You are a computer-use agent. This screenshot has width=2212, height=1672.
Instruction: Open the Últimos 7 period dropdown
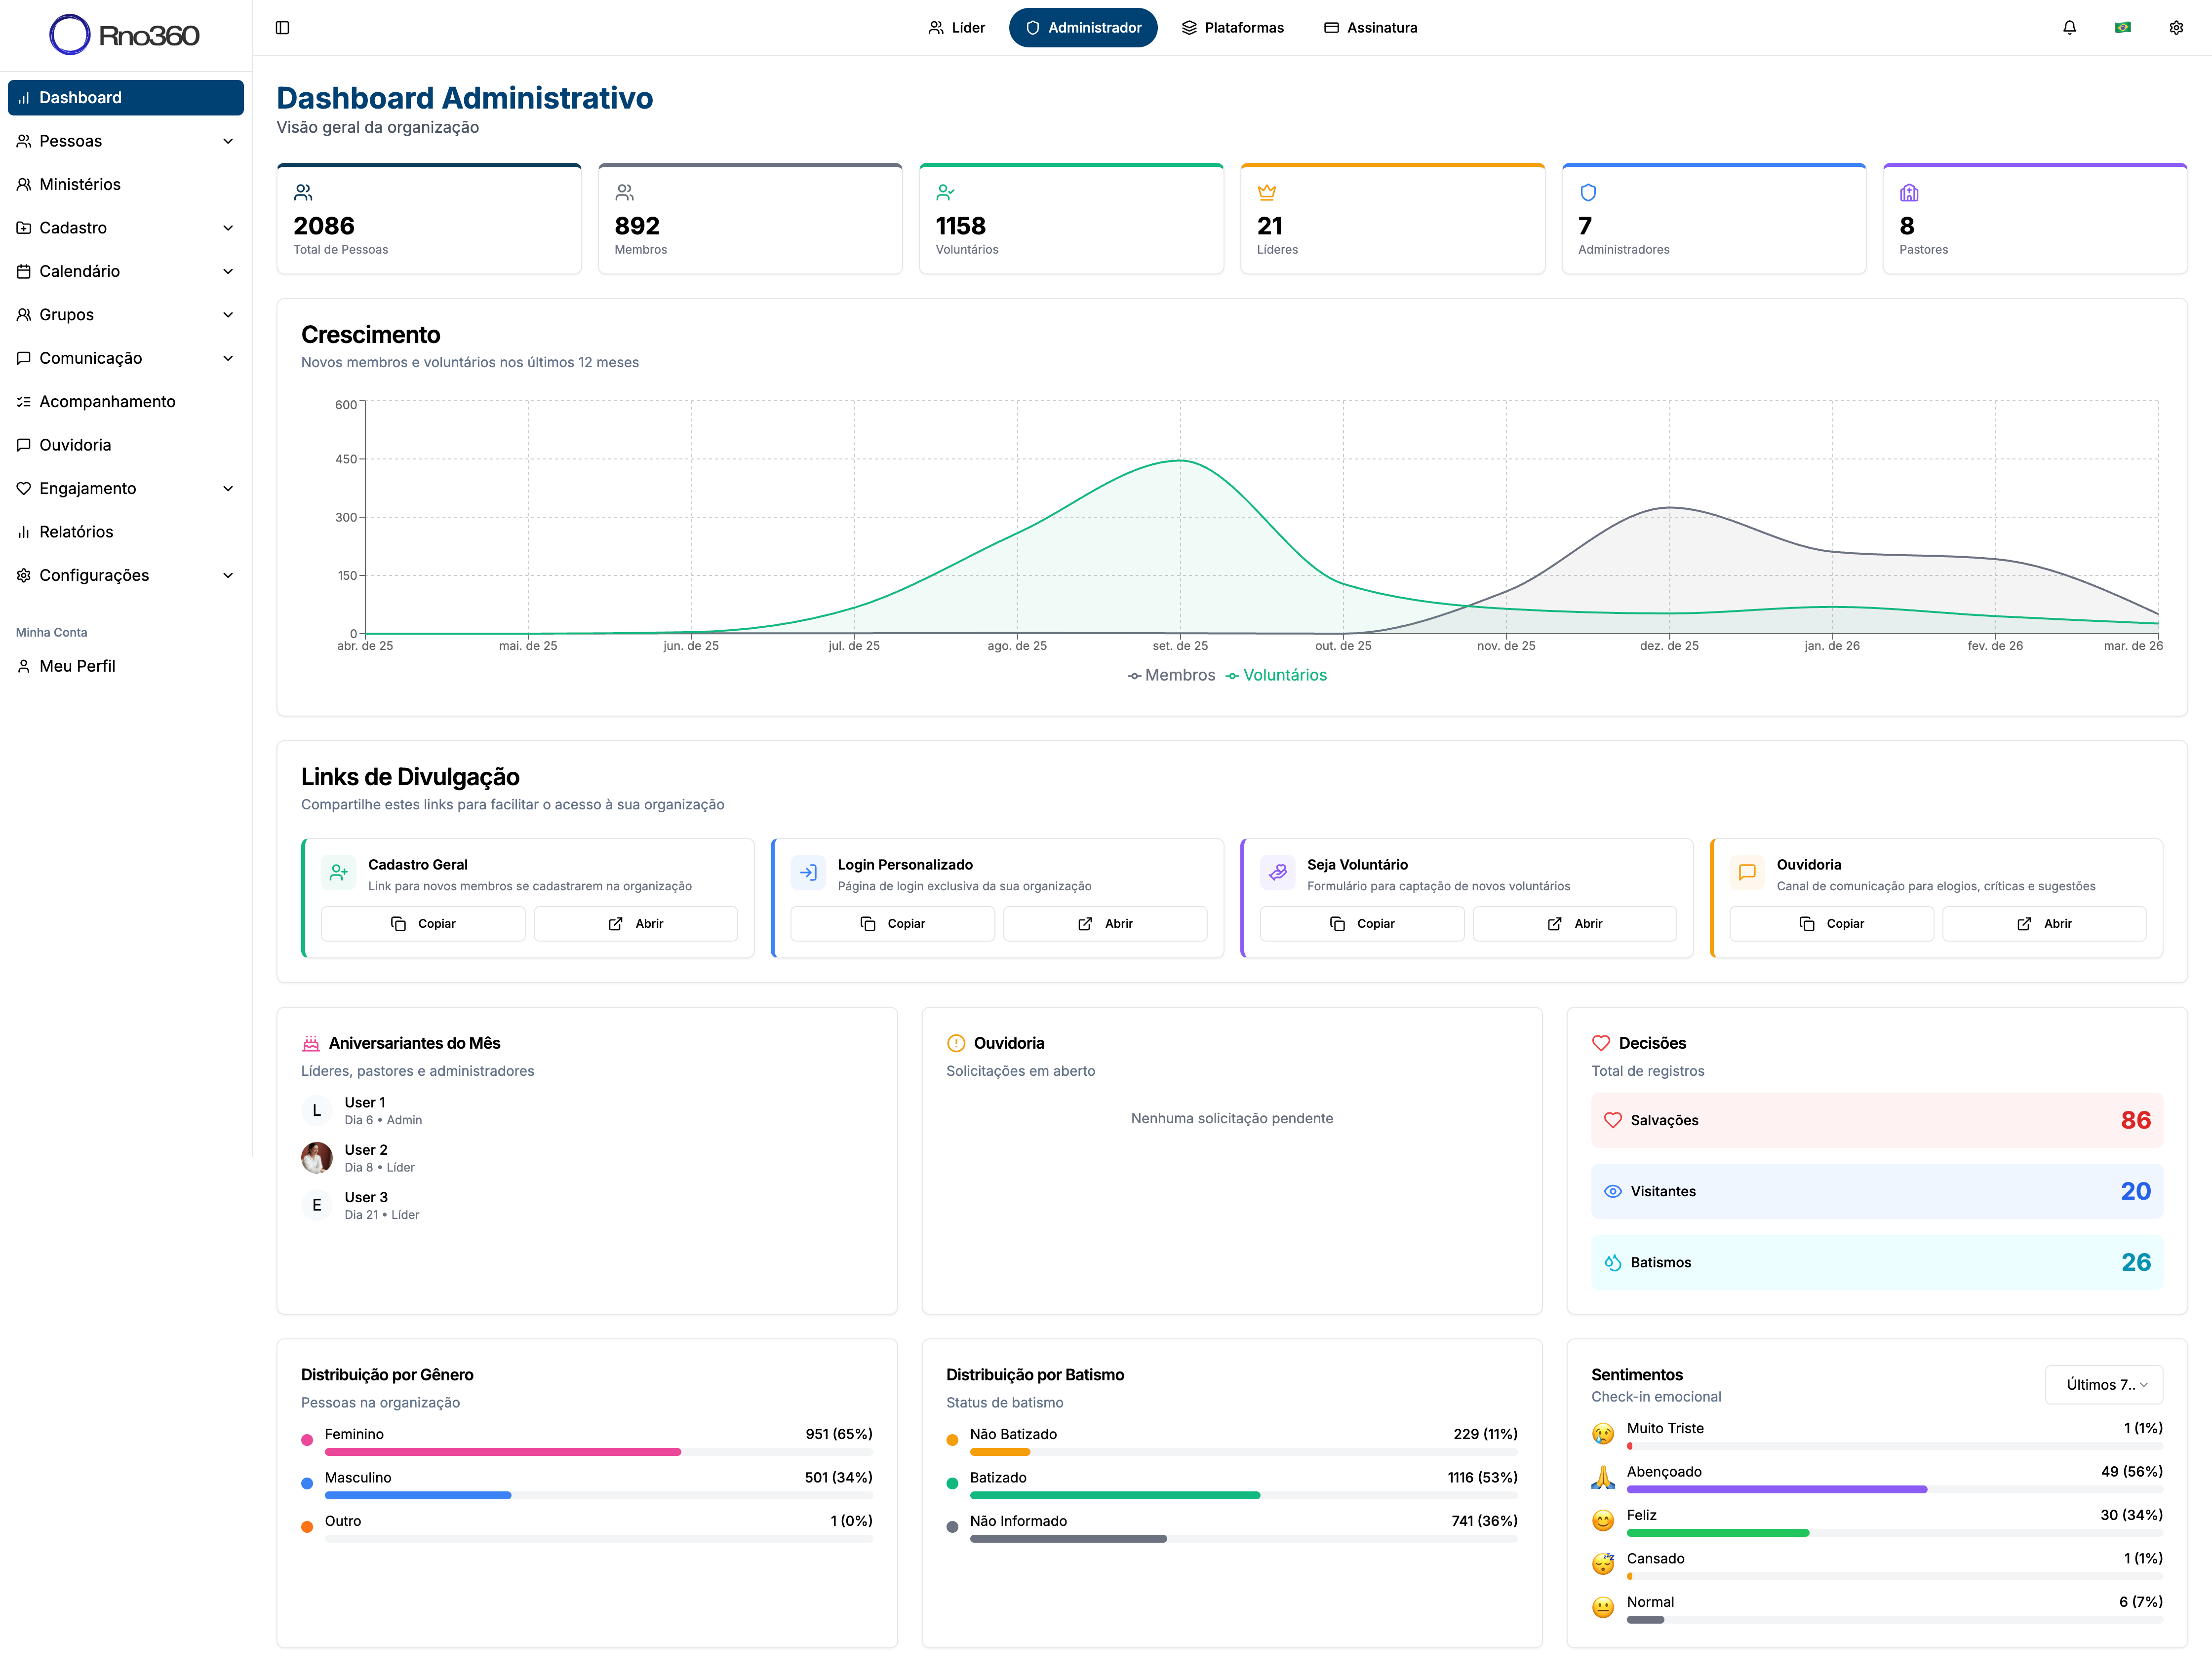2104,1384
